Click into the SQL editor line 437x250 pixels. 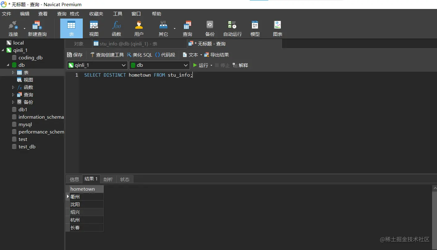point(138,75)
